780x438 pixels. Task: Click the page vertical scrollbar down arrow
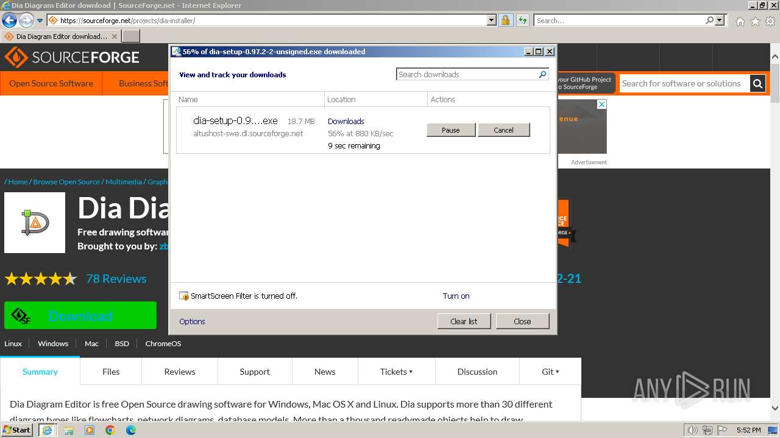tap(775, 408)
